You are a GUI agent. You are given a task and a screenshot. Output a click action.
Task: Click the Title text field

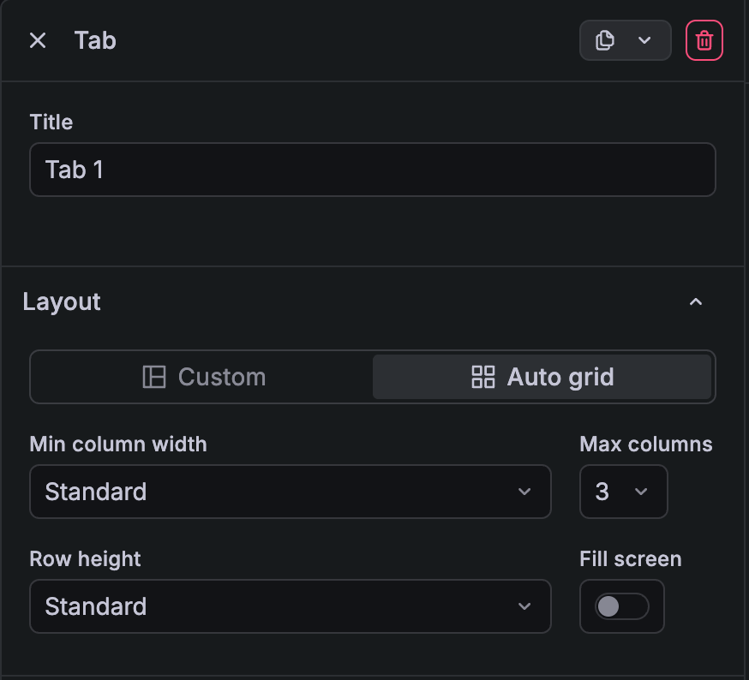click(x=372, y=170)
